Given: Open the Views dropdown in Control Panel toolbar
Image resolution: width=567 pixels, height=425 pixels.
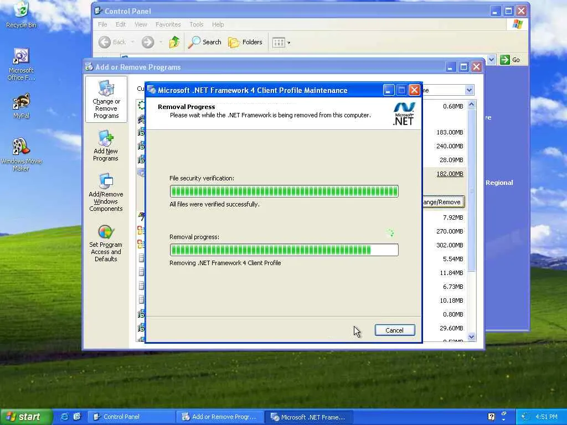Looking at the screenshot, I should point(281,43).
